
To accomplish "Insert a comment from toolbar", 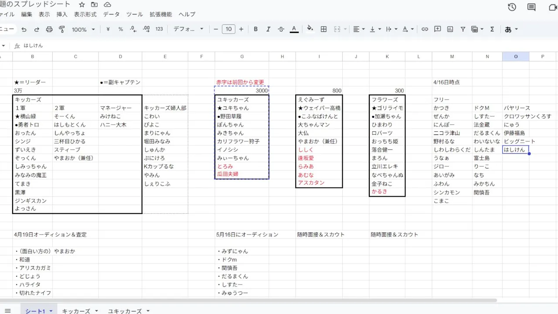I will coord(437,29).
